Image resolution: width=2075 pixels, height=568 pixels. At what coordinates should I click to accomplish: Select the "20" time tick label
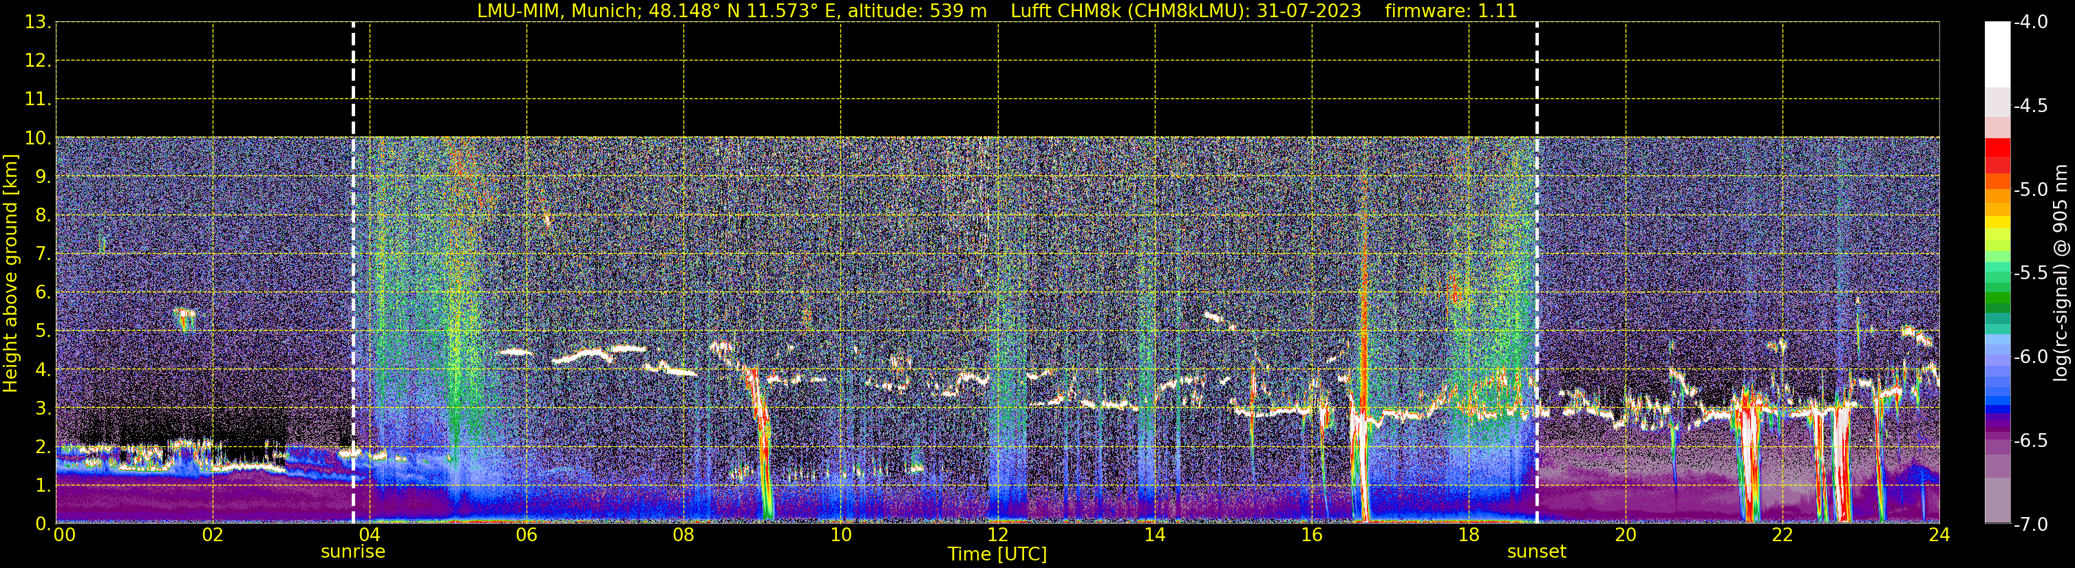pos(1626,535)
